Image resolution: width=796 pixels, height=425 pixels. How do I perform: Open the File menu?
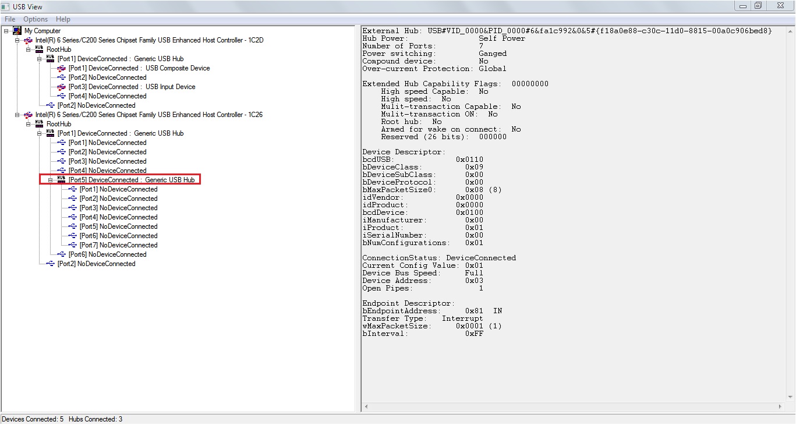coord(10,19)
